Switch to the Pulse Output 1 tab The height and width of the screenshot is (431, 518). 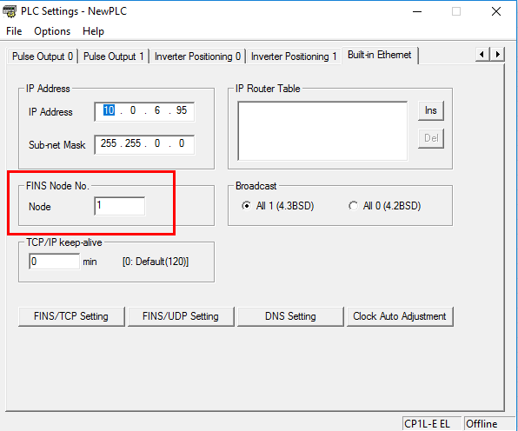pos(113,56)
